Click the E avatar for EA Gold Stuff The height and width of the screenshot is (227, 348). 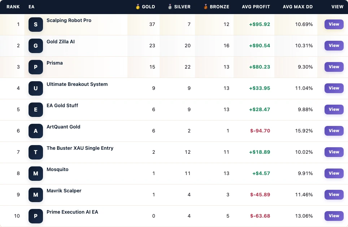[x=35, y=110]
